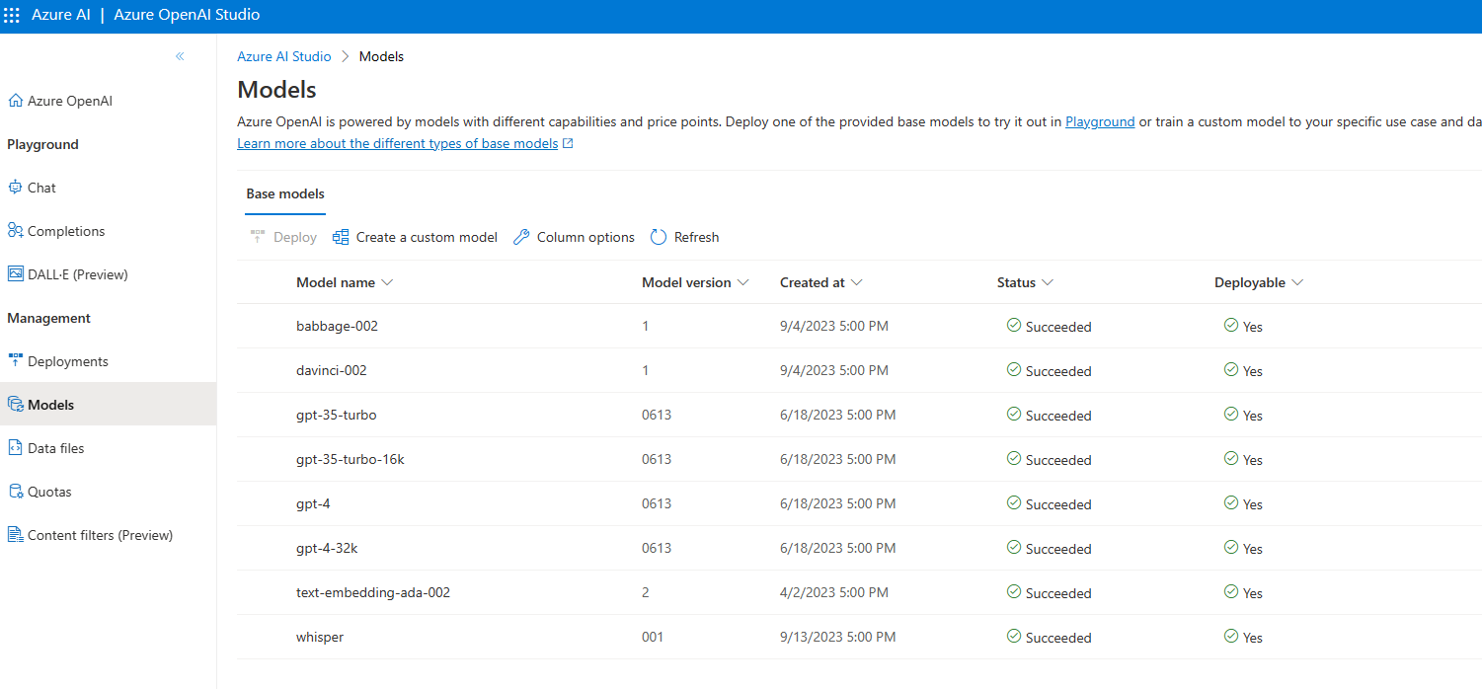Screen dimensions: 1482x689
Task: Click Azure AI Studio breadcrumb link
Action: pos(284,56)
